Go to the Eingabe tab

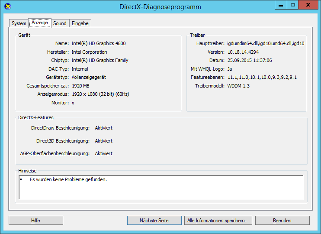80,23
